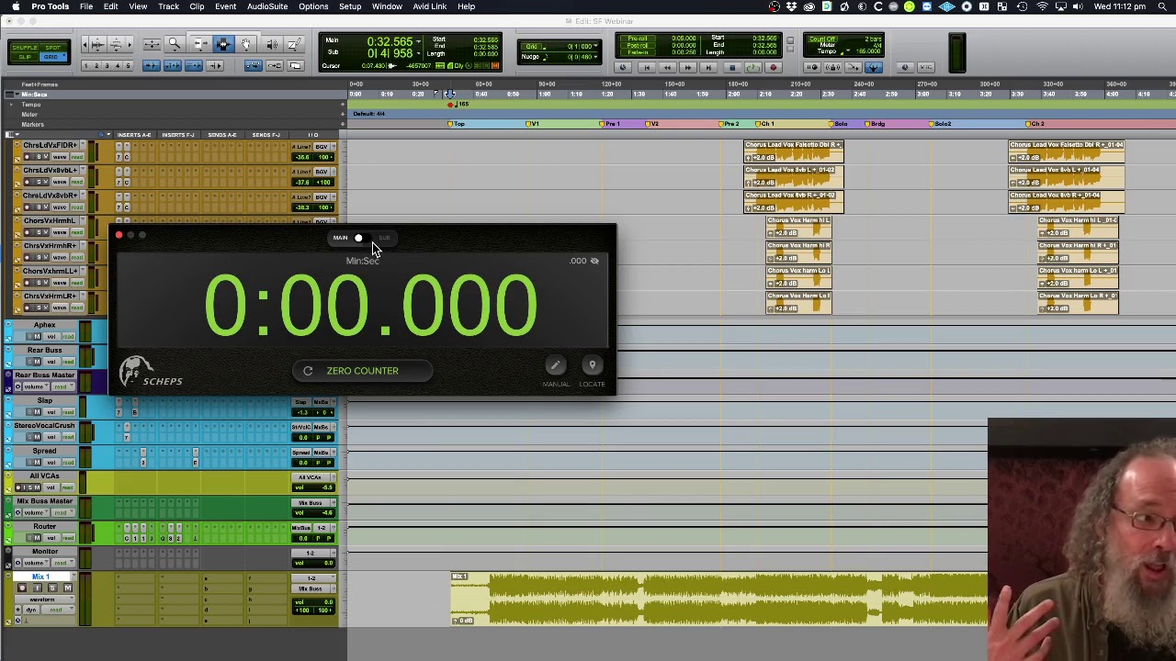Open the Setup menu
This screenshot has width=1176, height=661.
pyautogui.click(x=350, y=6)
